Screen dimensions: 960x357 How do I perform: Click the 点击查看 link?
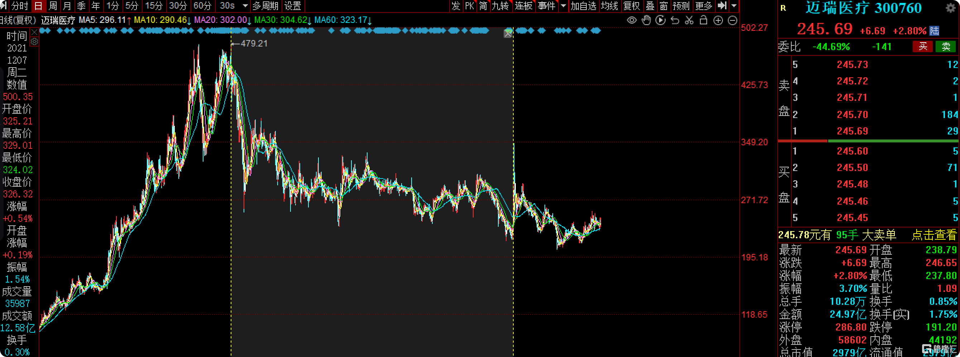pos(933,235)
